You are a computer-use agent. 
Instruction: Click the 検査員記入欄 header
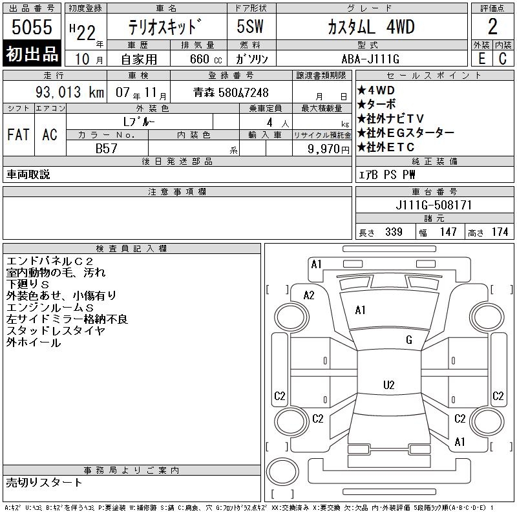point(131,248)
